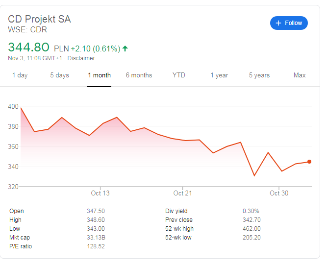Click the 344.80 price value
Image resolution: width=327 pixels, height=265 pixels.
28,47
